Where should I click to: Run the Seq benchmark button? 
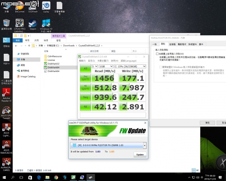pos(85,97)
